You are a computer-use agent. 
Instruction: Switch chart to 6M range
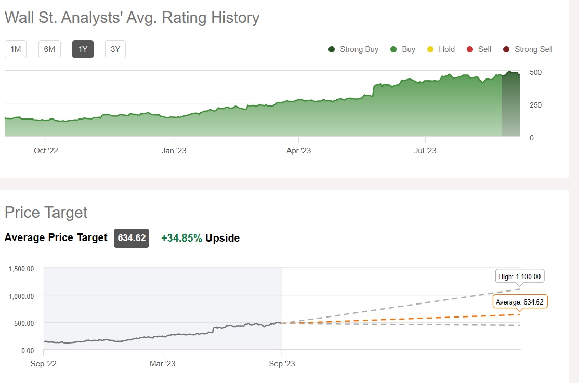(49, 49)
